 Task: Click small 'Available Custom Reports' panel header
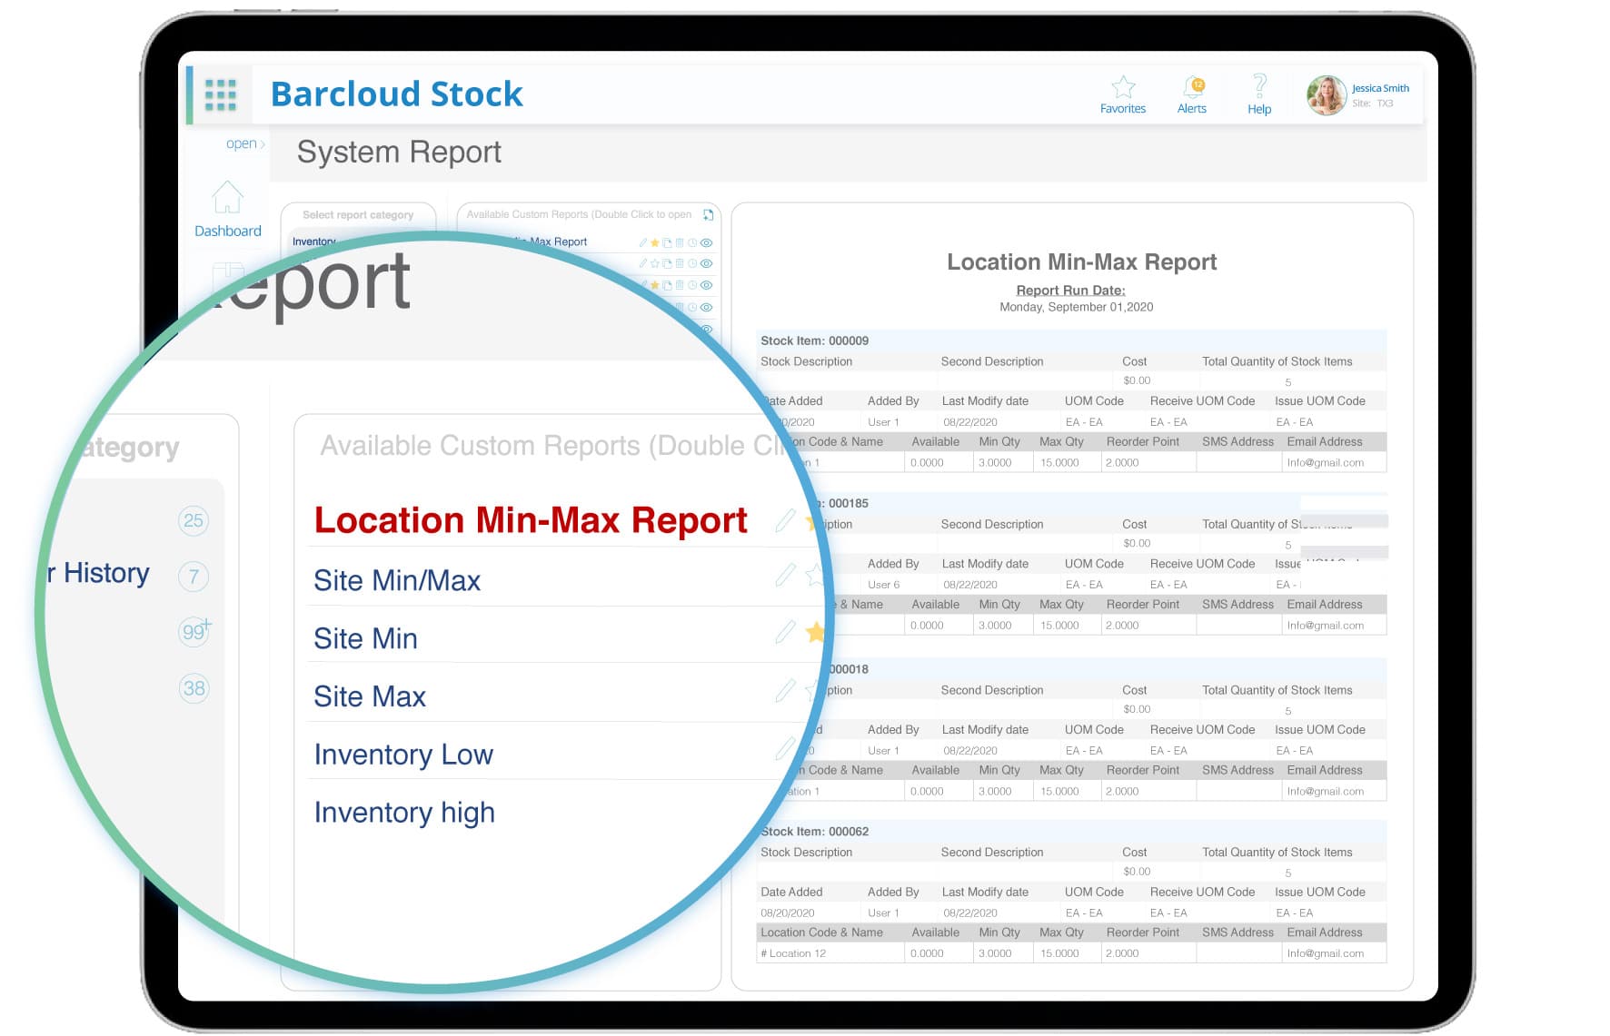(x=579, y=214)
